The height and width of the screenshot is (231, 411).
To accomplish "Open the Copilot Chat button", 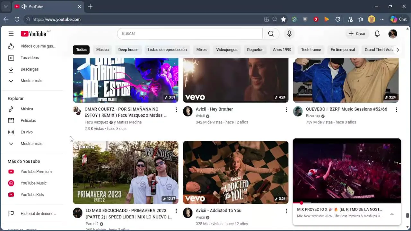I will click(x=398, y=19).
